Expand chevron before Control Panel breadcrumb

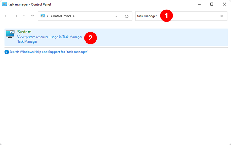[47, 16]
